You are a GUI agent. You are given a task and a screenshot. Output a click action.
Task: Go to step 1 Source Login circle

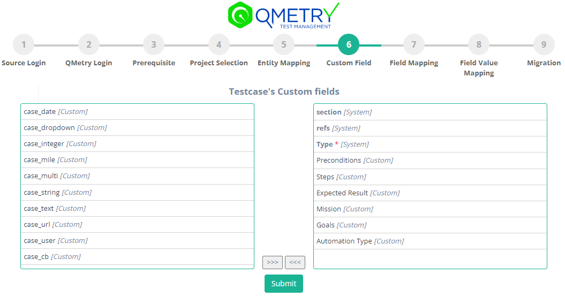[x=24, y=44]
